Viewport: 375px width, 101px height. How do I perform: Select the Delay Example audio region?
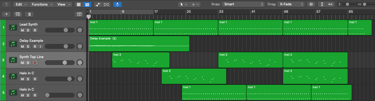click(x=139, y=44)
